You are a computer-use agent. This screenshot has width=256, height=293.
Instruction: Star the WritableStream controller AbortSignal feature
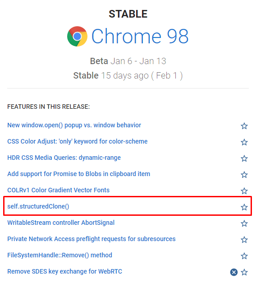(244, 223)
